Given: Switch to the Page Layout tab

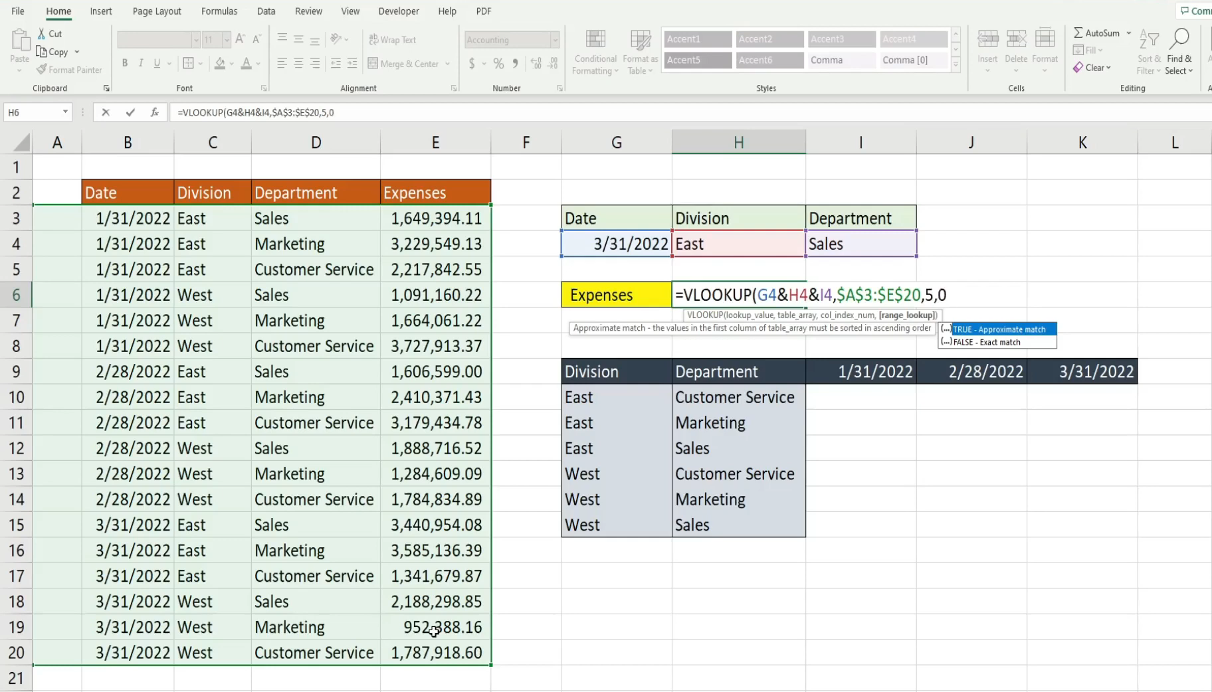Looking at the screenshot, I should (x=157, y=11).
